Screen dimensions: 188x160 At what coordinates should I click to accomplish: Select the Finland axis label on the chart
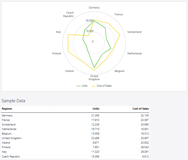click(56, 54)
